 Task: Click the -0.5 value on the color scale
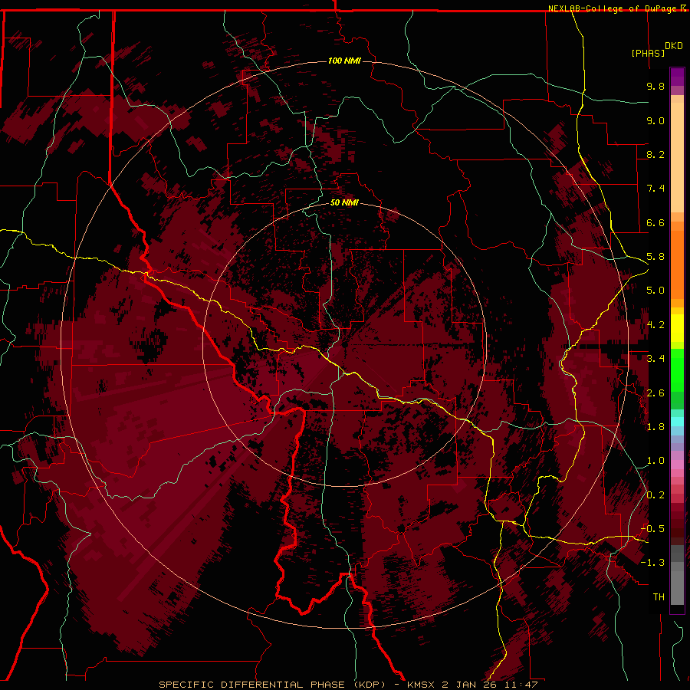(x=652, y=529)
